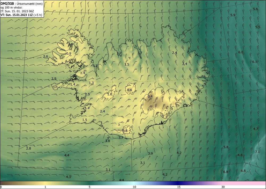This screenshot has height=189, width=266.
Task: Click the 1.5 value in north Iceland
Action: tap(127, 65)
